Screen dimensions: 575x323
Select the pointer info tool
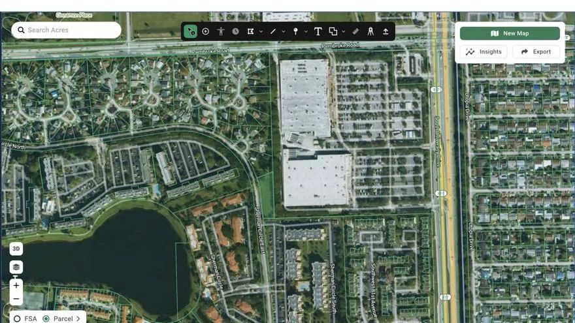[190, 31]
